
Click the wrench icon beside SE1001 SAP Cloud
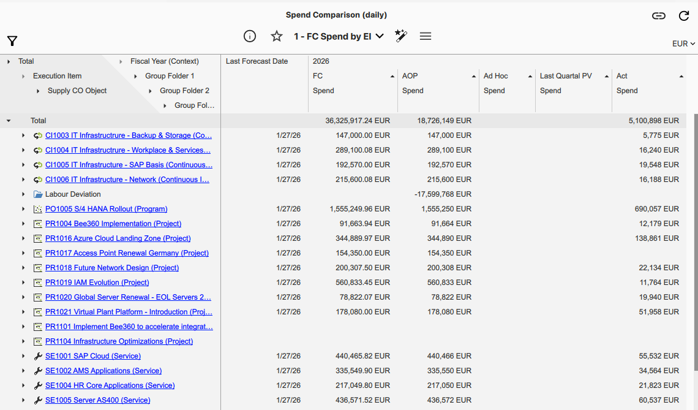(x=37, y=355)
